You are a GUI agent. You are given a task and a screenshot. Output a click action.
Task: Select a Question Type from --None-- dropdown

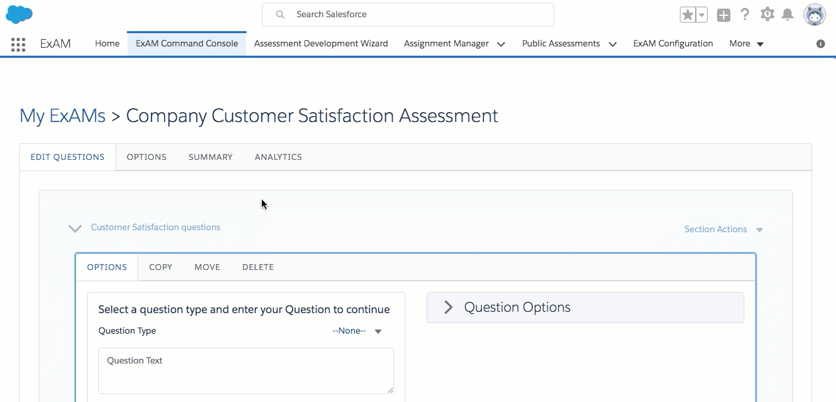click(x=358, y=331)
